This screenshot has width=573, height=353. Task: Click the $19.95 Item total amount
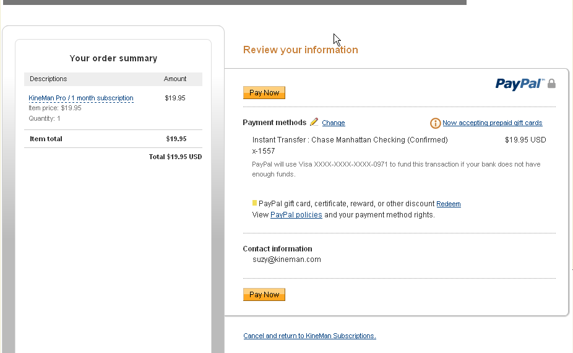point(176,139)
